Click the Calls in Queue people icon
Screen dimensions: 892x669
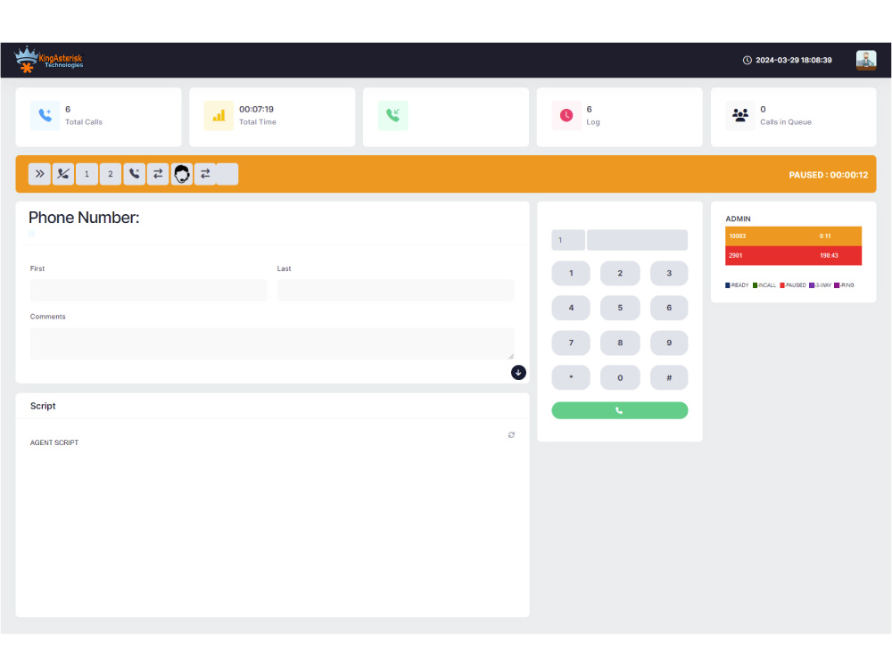[x=740, y=115]
